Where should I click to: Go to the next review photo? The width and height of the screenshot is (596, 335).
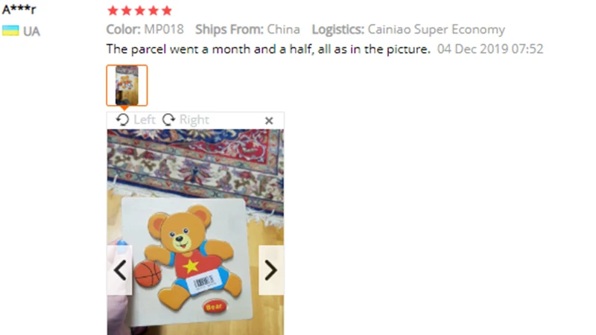pyautogui.click(x=271, y=270)
